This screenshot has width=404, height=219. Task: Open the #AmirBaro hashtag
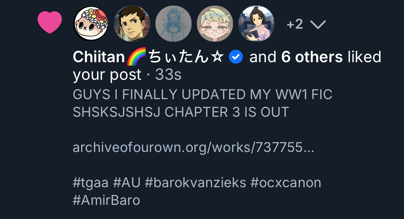[106, 200]
